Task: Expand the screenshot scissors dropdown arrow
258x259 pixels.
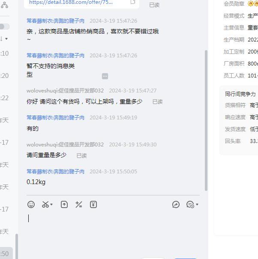Action: [52, 205]
